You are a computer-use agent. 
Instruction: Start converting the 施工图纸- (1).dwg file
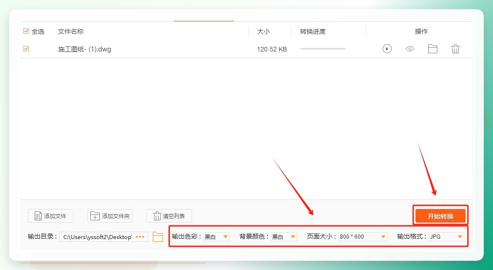click(x=387, y=49)
